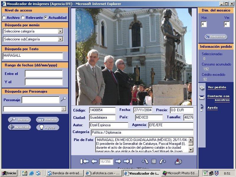
Task: Open the Seleccione categoría dropdown
Action: pos(60,31)
